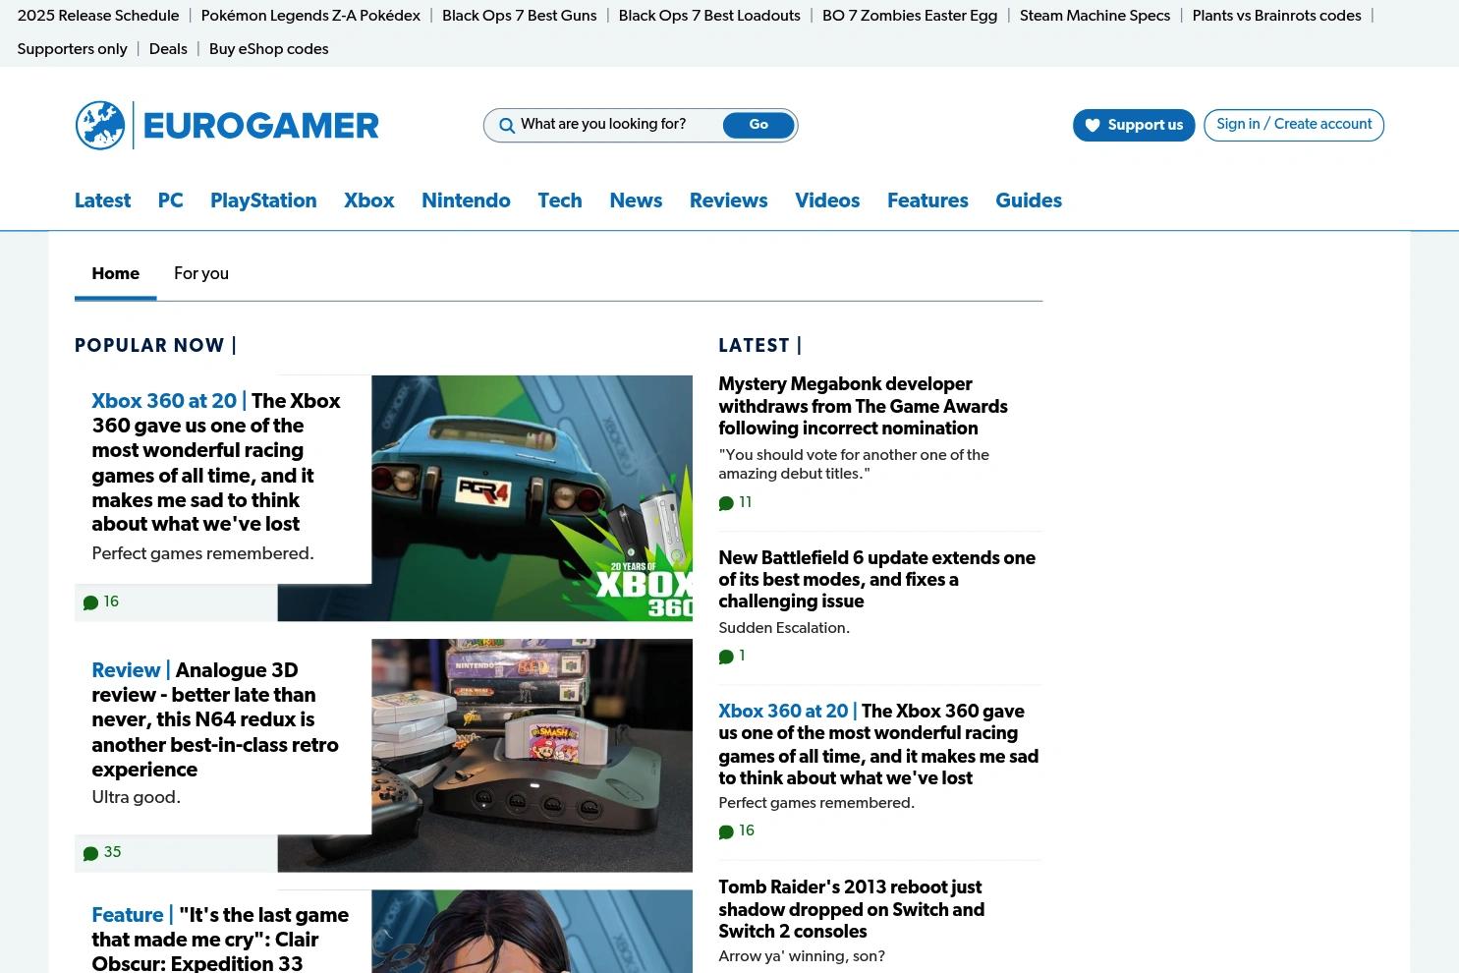Click the 'Arrow ya' winning, son?' text
Image resolution: width=1459 pixels, height=973 pixels.
[802, 957]
